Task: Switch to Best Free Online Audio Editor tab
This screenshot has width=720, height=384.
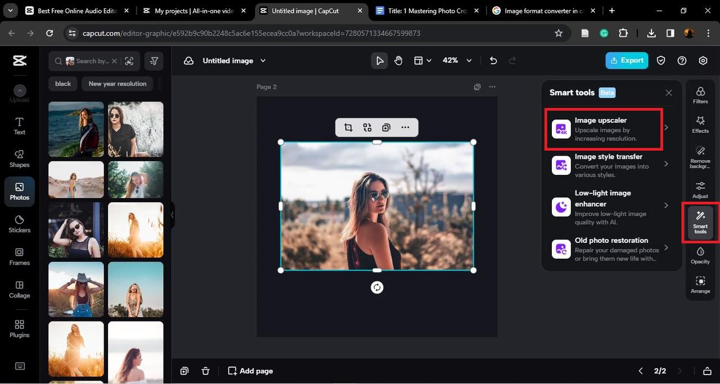Action: (x=77, y=11)
